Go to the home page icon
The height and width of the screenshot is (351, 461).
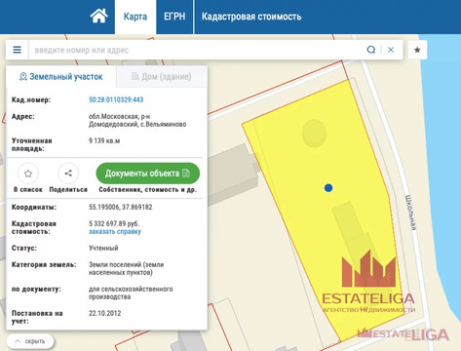pyautogui.click(x=98, y=16)
